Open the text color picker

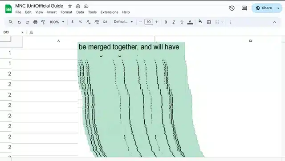[x=190, y=22]
